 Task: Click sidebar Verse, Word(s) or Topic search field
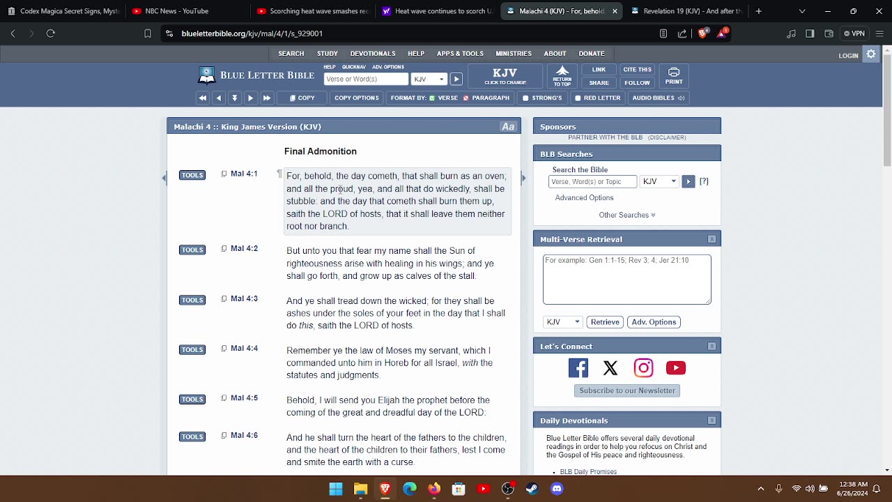[593, 181]
